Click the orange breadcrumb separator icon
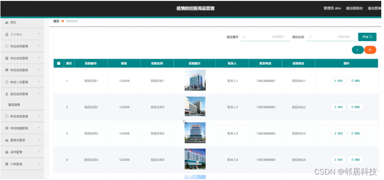The height and width of the screenshot is (180, 384). pos(63,21)
